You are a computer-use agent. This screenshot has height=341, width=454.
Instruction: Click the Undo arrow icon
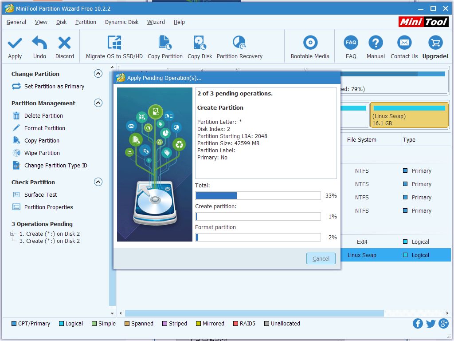pos(39,43)
